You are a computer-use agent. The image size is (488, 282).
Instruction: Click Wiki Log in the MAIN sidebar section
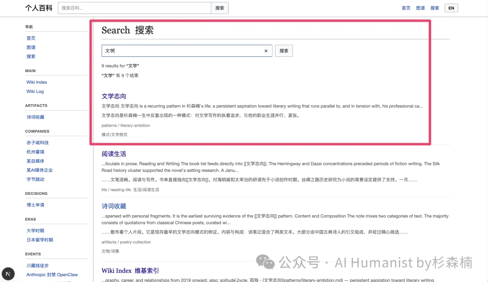35,91
